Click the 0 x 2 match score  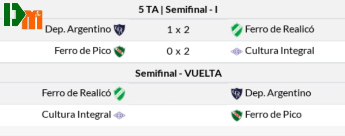178,51
